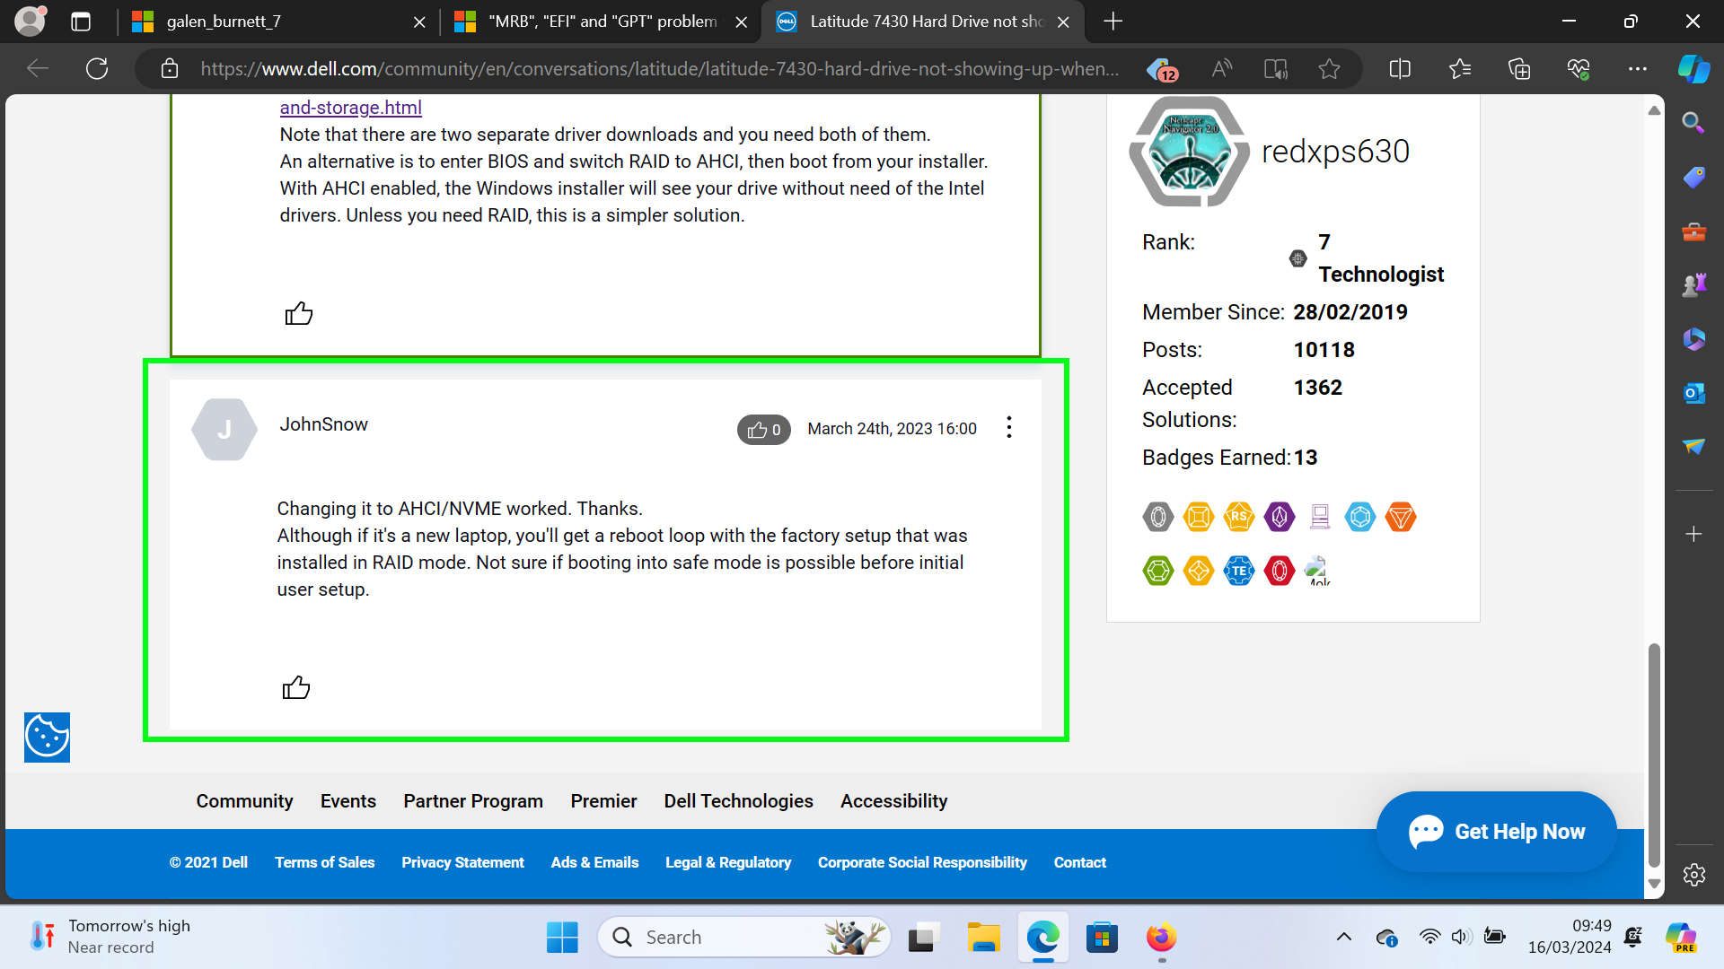Viewport: 1724px width, 969px height.
Task: Open the shopping tag icon in the sidebar
Action: 1693,177
